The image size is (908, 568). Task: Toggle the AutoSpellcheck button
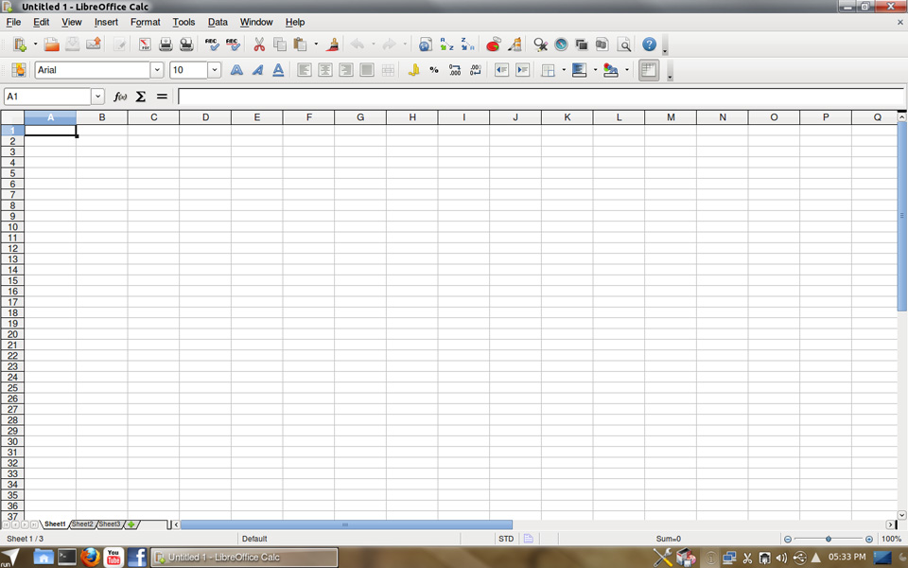(x=233, y=44)
